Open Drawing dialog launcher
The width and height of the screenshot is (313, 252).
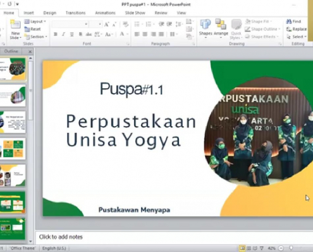[x=280, y=44]
